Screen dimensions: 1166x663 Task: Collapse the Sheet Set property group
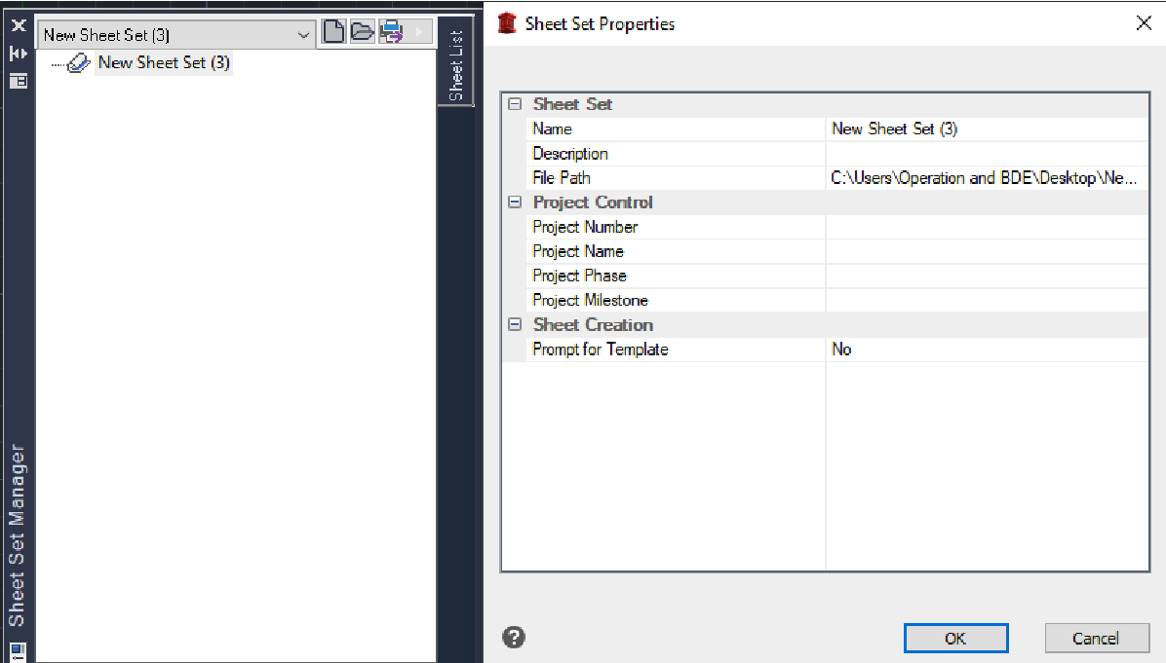point(515,104)
